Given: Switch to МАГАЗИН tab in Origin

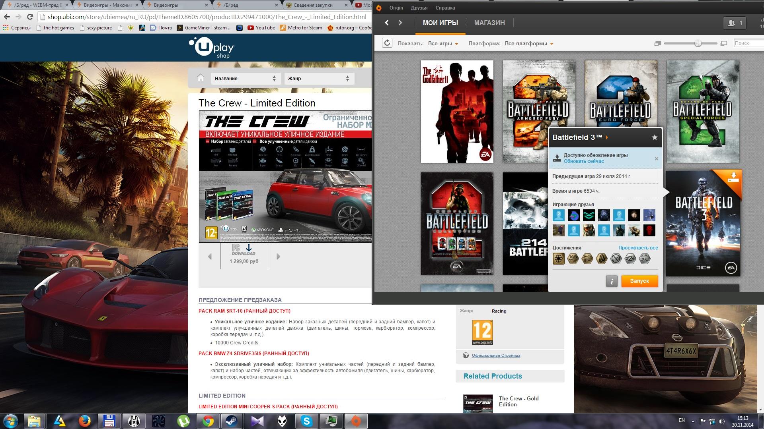Looking at the screenshot, I should pos(489,23).
